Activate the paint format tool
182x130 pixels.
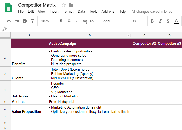point(33,21)
